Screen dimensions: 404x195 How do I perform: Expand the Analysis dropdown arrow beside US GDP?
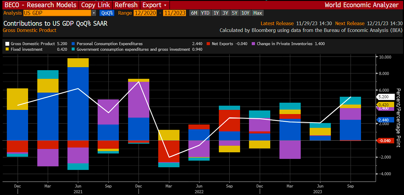94,13
